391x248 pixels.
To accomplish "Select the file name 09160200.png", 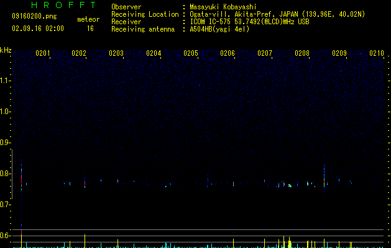I will pyautogui.click(x=34, y=17).
